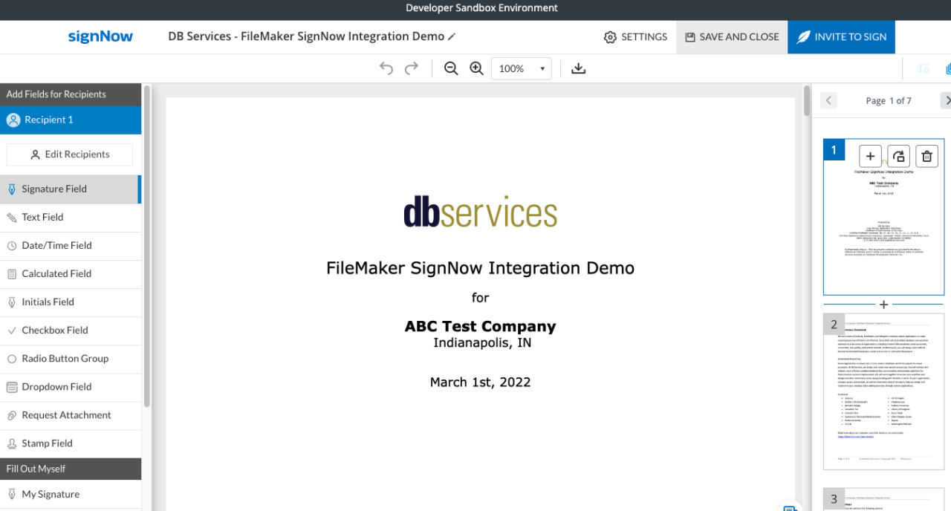Image resolution: width=951 pixels, height=511 pixels.
Task: Click the Stamp Field stamp icon
Action: pos(12,443)
